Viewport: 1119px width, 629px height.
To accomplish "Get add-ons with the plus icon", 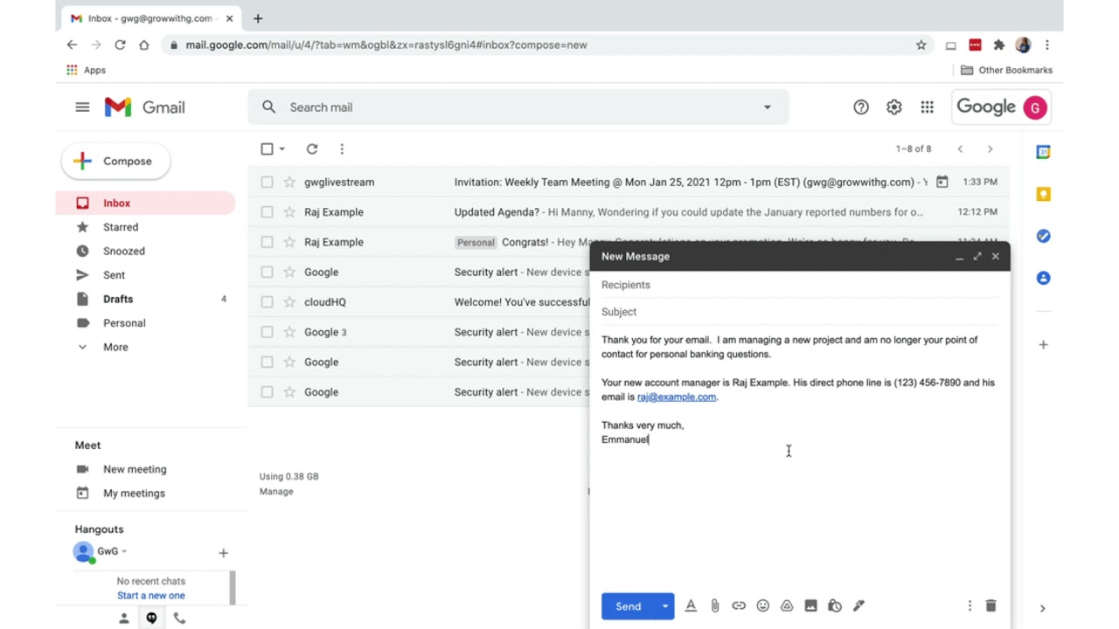I will (1043, 344).
